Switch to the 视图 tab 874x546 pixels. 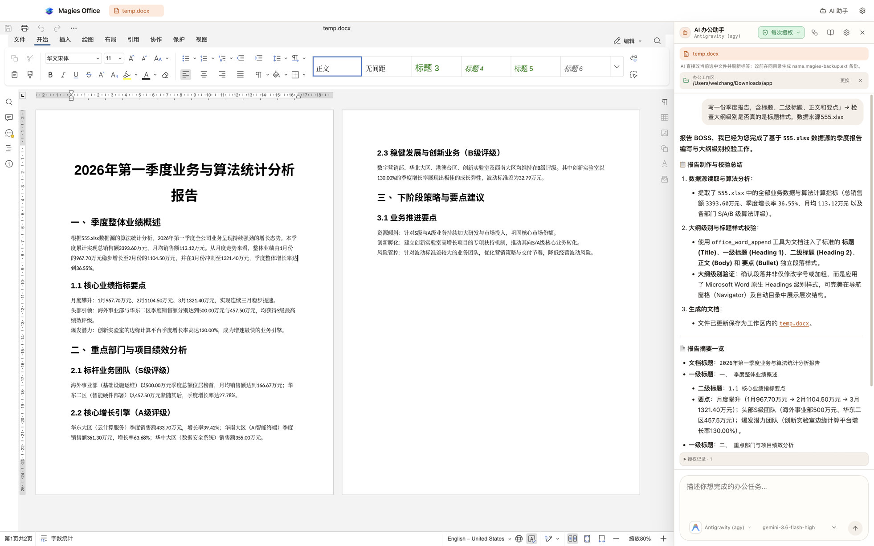tap(201, 40)
